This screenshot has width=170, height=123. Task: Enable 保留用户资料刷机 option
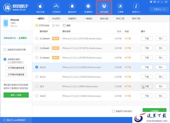coord(113,111)
